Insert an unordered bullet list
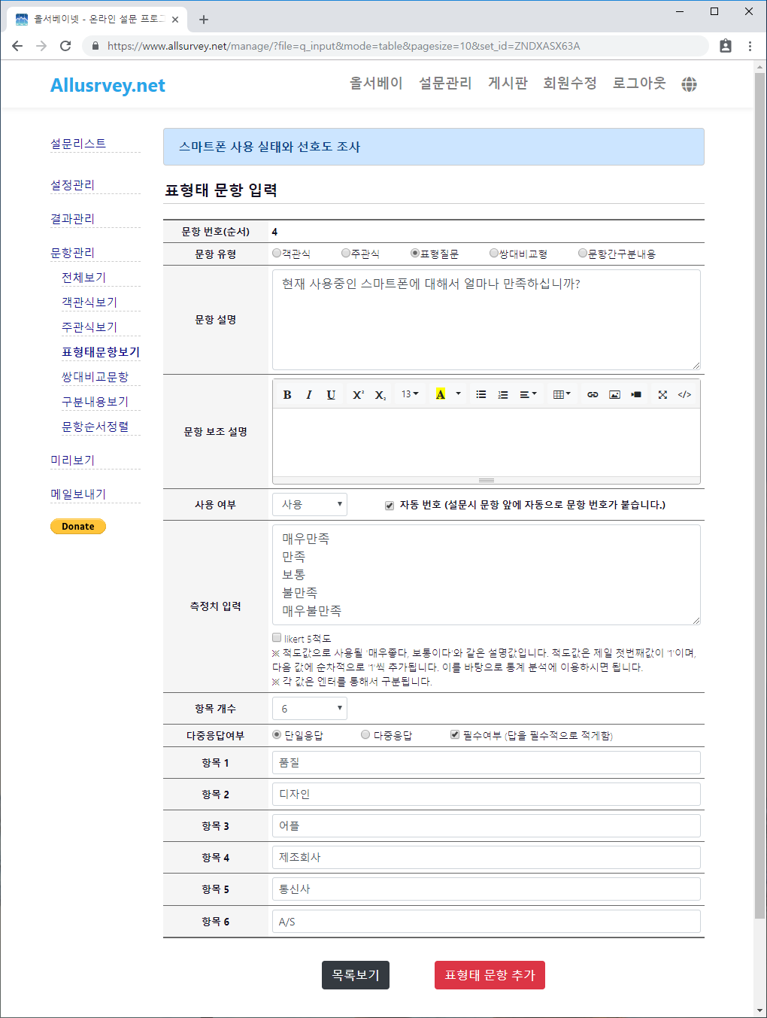 [x=481, y=394]
